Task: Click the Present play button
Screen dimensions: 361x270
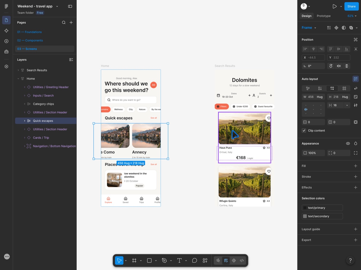Action: [x=334, y=6]
